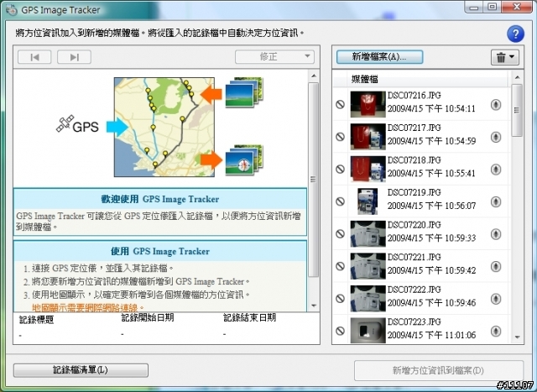This screenshot has width=537, height=392.
Task: Jump to the next record with skip-forward button
Action: pos(74,57)
